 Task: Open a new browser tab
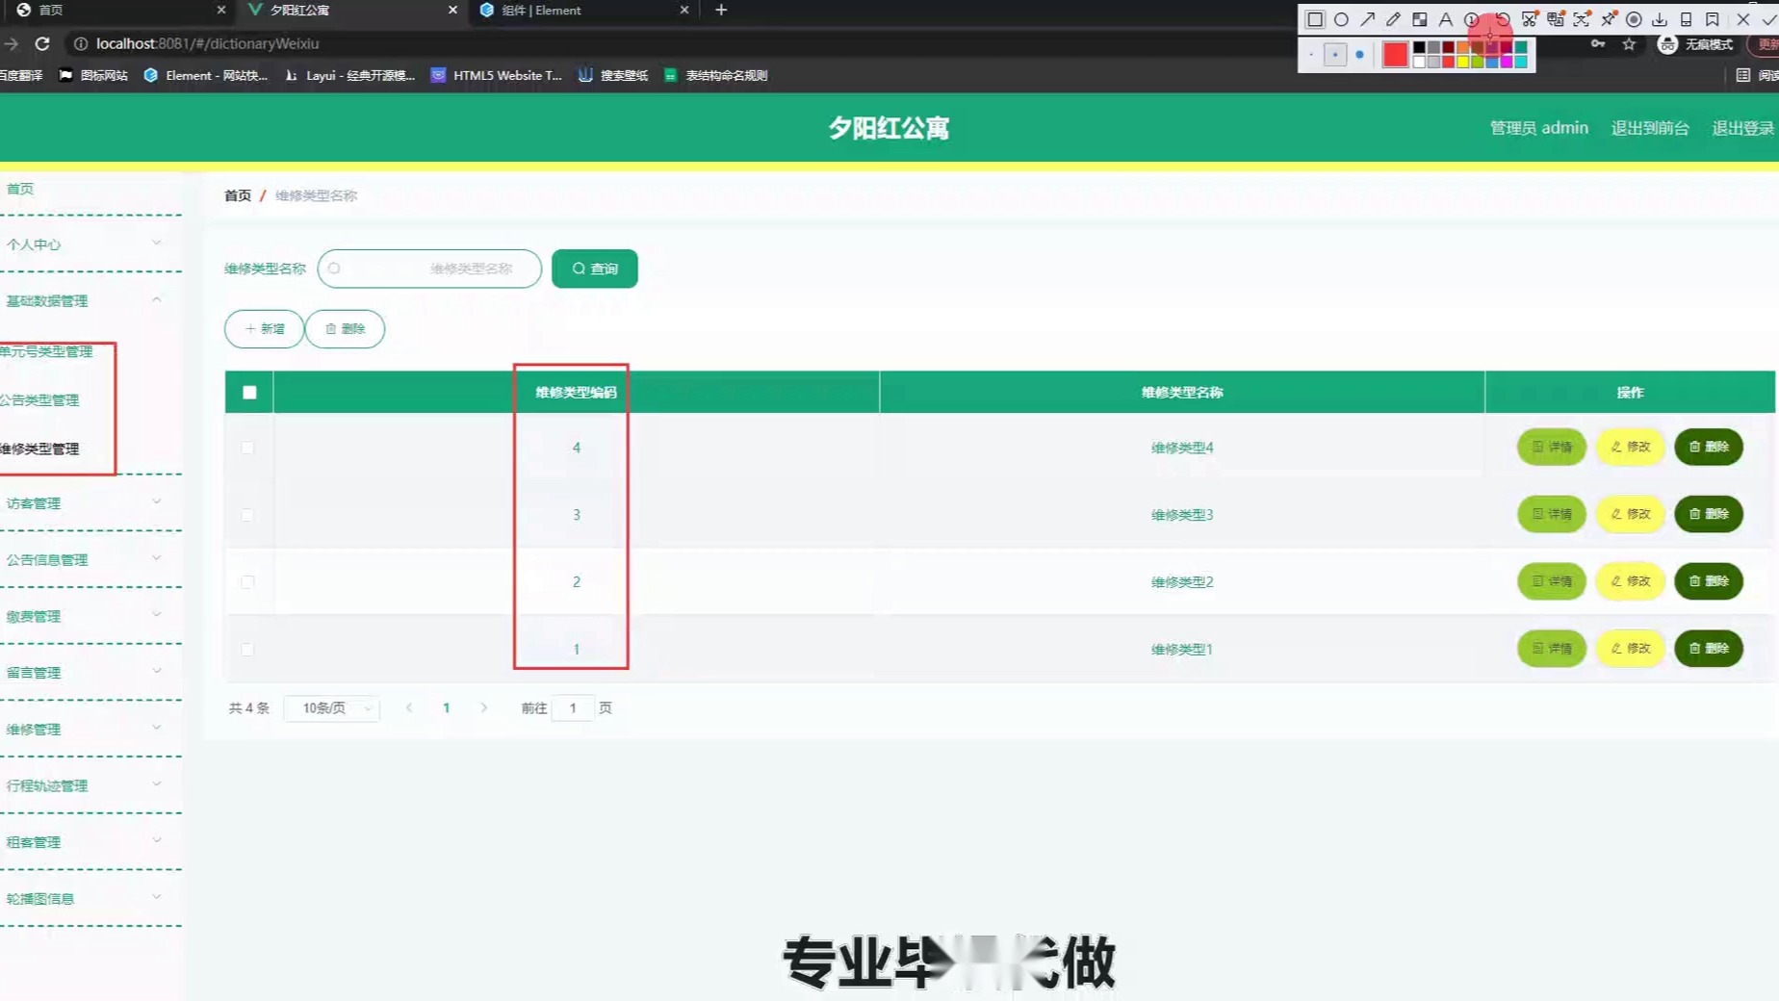[x=721, y=10]
